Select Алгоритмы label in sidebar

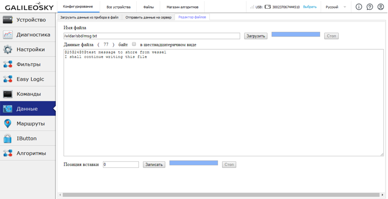31,153
